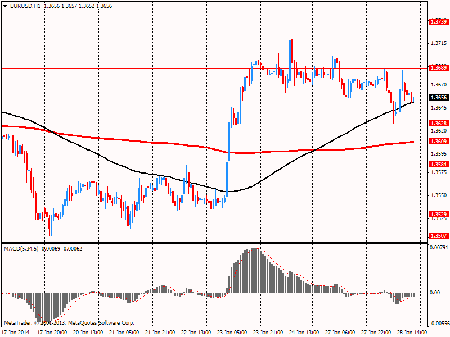Click the 27 Jan 22:00 time label
The height and width of the screenshot is (337, 450).
pyautogui.click(x=376, y=333)
